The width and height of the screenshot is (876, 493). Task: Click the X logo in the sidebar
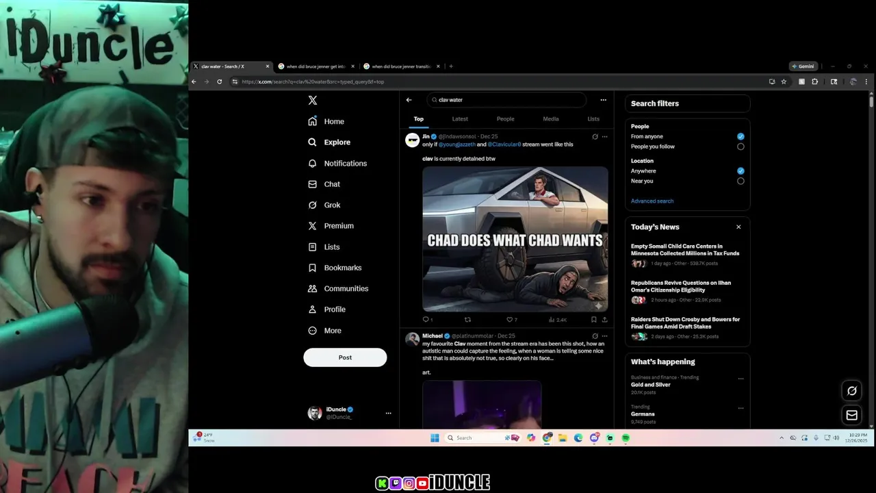(313, 100)
